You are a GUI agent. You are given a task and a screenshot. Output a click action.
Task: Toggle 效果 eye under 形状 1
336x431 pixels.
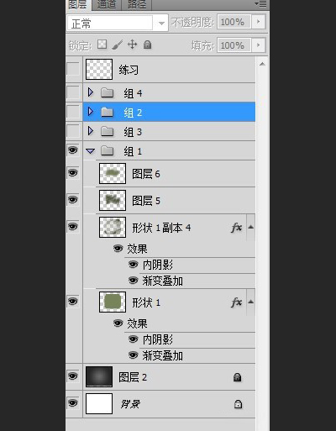(x=118, y=323)
